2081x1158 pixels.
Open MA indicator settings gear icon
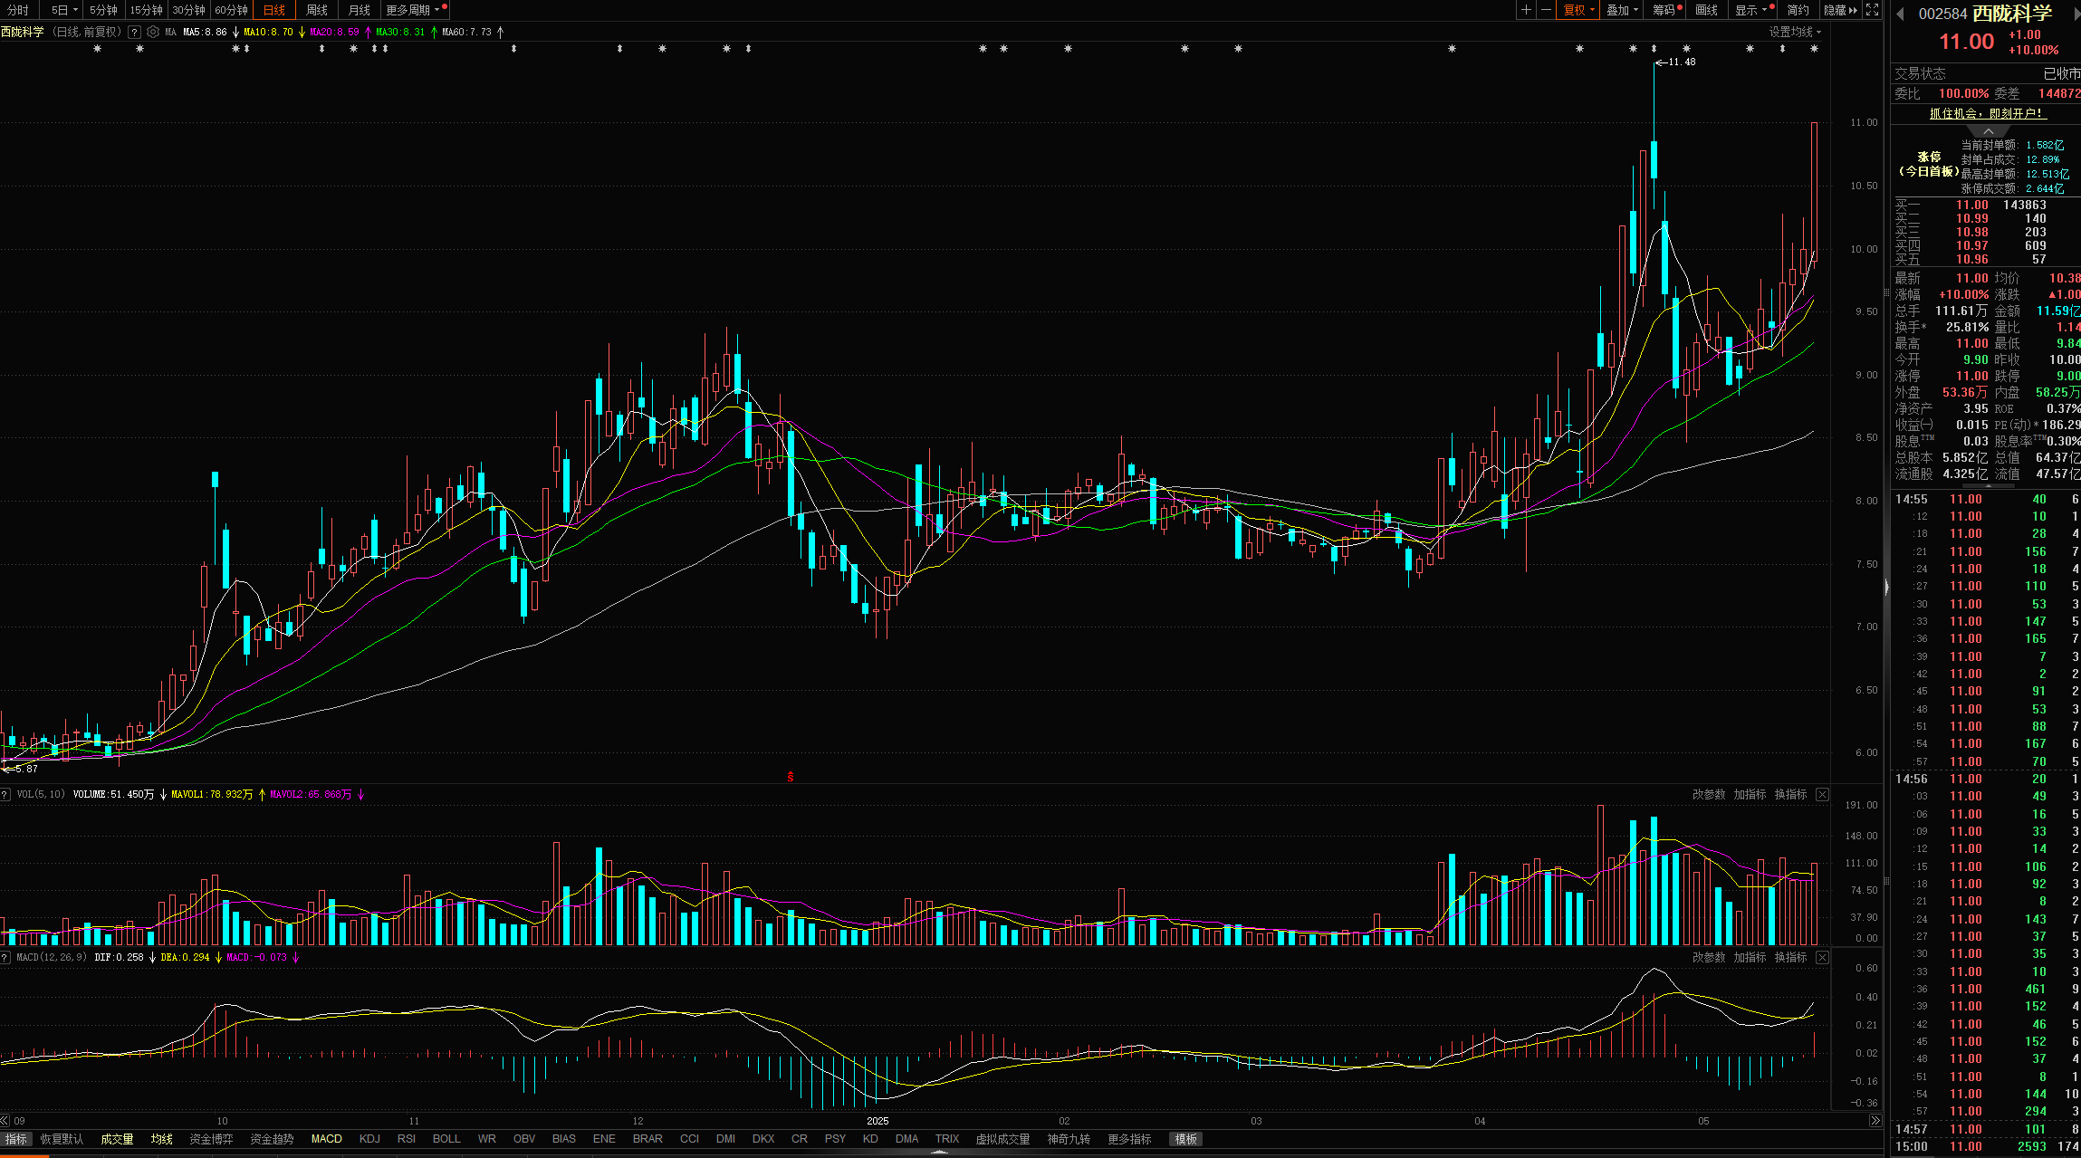pyautogui.click(x=153, y=32)
